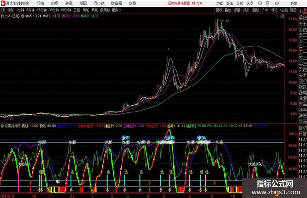Click the 2006年 date axis label
The width and height of the screenshot is (307, 198).
(6, 196)
